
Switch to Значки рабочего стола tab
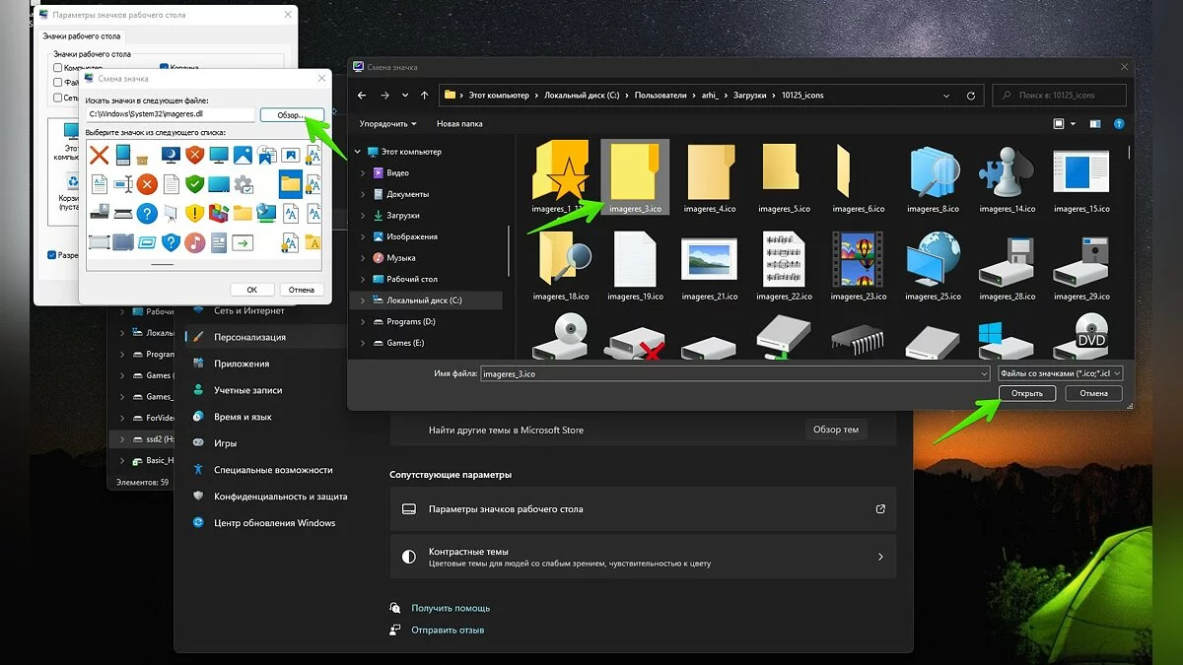coord(82,36)
